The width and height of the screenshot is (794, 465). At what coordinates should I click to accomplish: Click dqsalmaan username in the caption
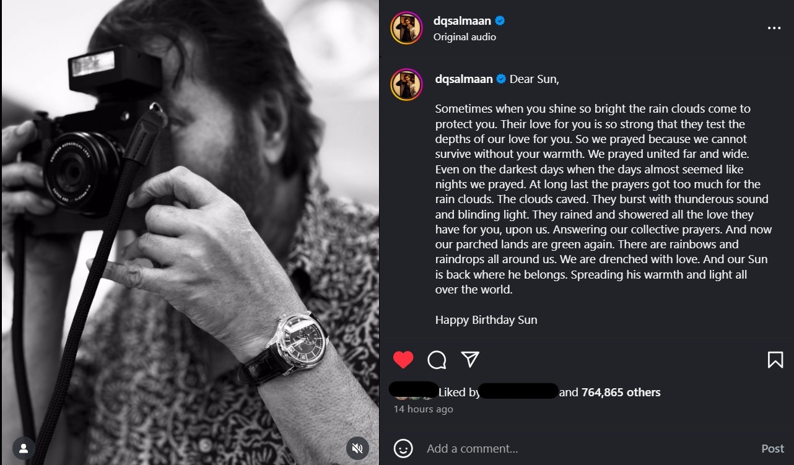(x=464, y=79)
